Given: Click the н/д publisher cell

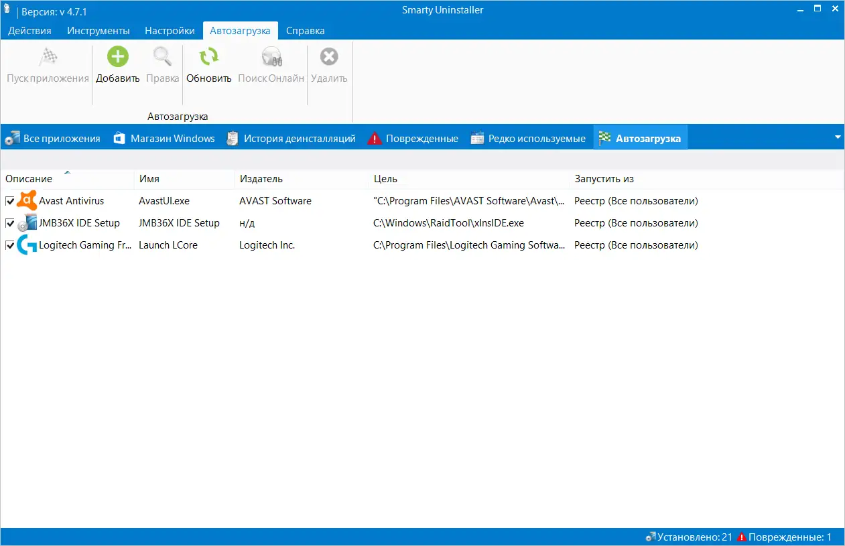Looking at the screenshot, I should [247, 223].
